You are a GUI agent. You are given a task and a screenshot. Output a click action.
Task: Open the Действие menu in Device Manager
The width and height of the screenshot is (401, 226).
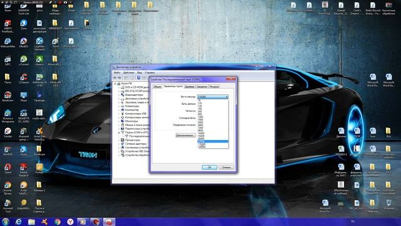(x=128, y=73)
